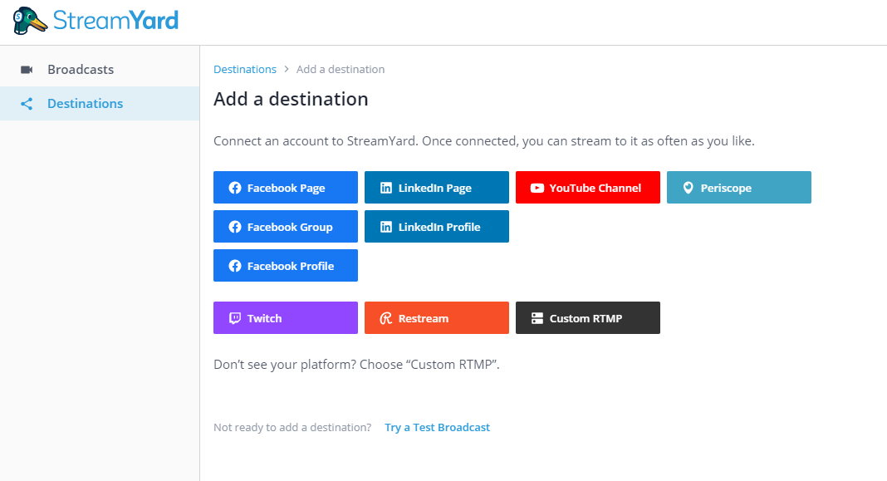Viewport: 887px width, 481px height.
Task: Click the YouTube play icon
Action: tap(537, 188)
